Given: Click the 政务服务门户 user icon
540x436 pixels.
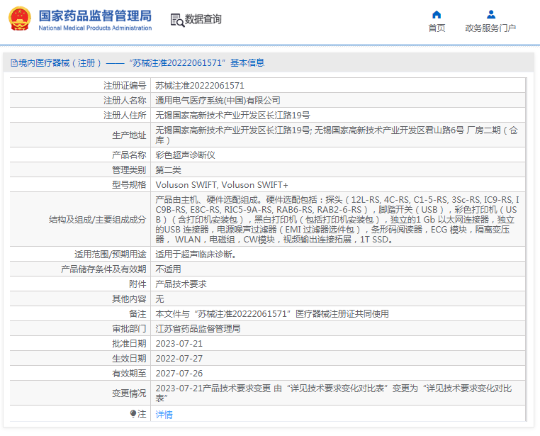Looking at the screenshot, I should click(x=491, y=14).
